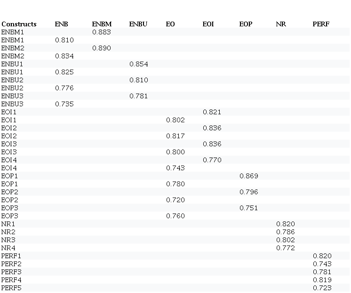Select the 0.723 value under PERF
The width and height of the screenshot is (351, 293).
(322, 288)
